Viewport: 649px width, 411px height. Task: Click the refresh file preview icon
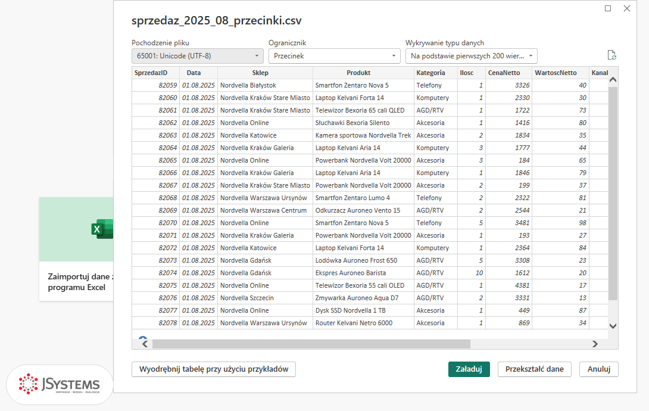(x=611, y=55)
